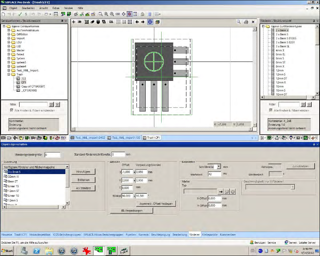The height and width of the screenshot is (256, 320).
Task: Click the print icon in the view toolbar
Action: tap(246, 22)
